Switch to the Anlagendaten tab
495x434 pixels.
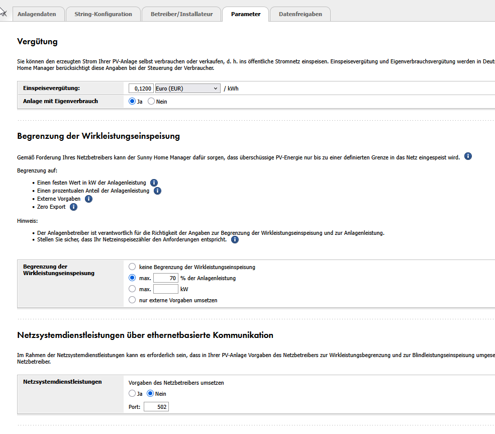pos(37,14)
